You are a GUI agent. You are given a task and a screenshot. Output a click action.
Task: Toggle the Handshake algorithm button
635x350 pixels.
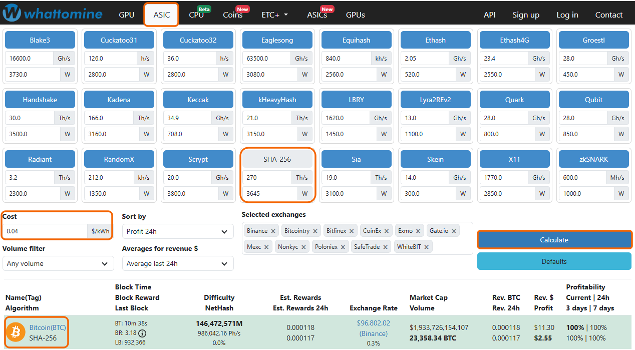click(x=40, y=100)
